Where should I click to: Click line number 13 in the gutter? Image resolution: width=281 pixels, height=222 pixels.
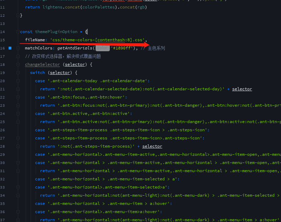pos(2,23)
